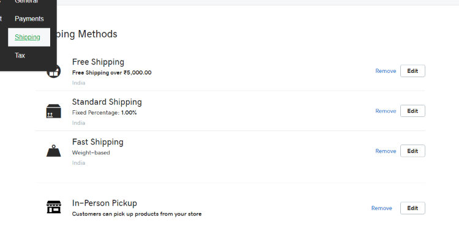Click the In-Person Pickup store icon
Image resolution: width=459 pixels, height=245 pixels.
[54, 208]
